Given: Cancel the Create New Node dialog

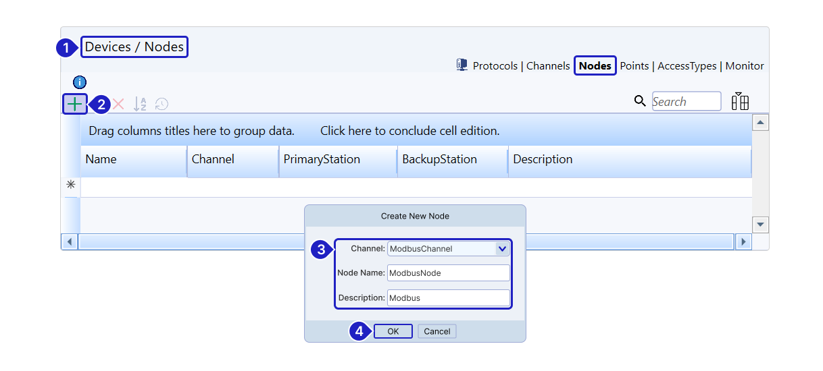Looking at the screenshot, I should pos(437,331).
